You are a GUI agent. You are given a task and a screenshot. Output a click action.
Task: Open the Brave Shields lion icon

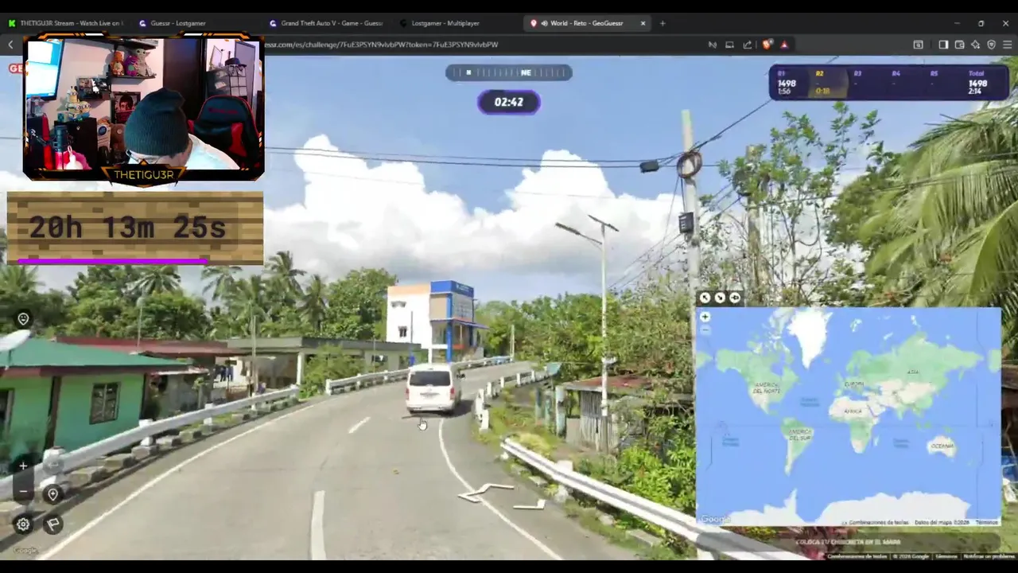(767, 45)
